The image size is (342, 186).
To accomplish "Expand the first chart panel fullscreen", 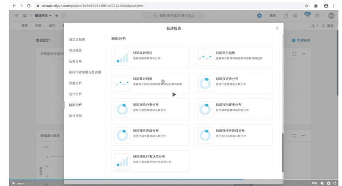I will 294,54.
